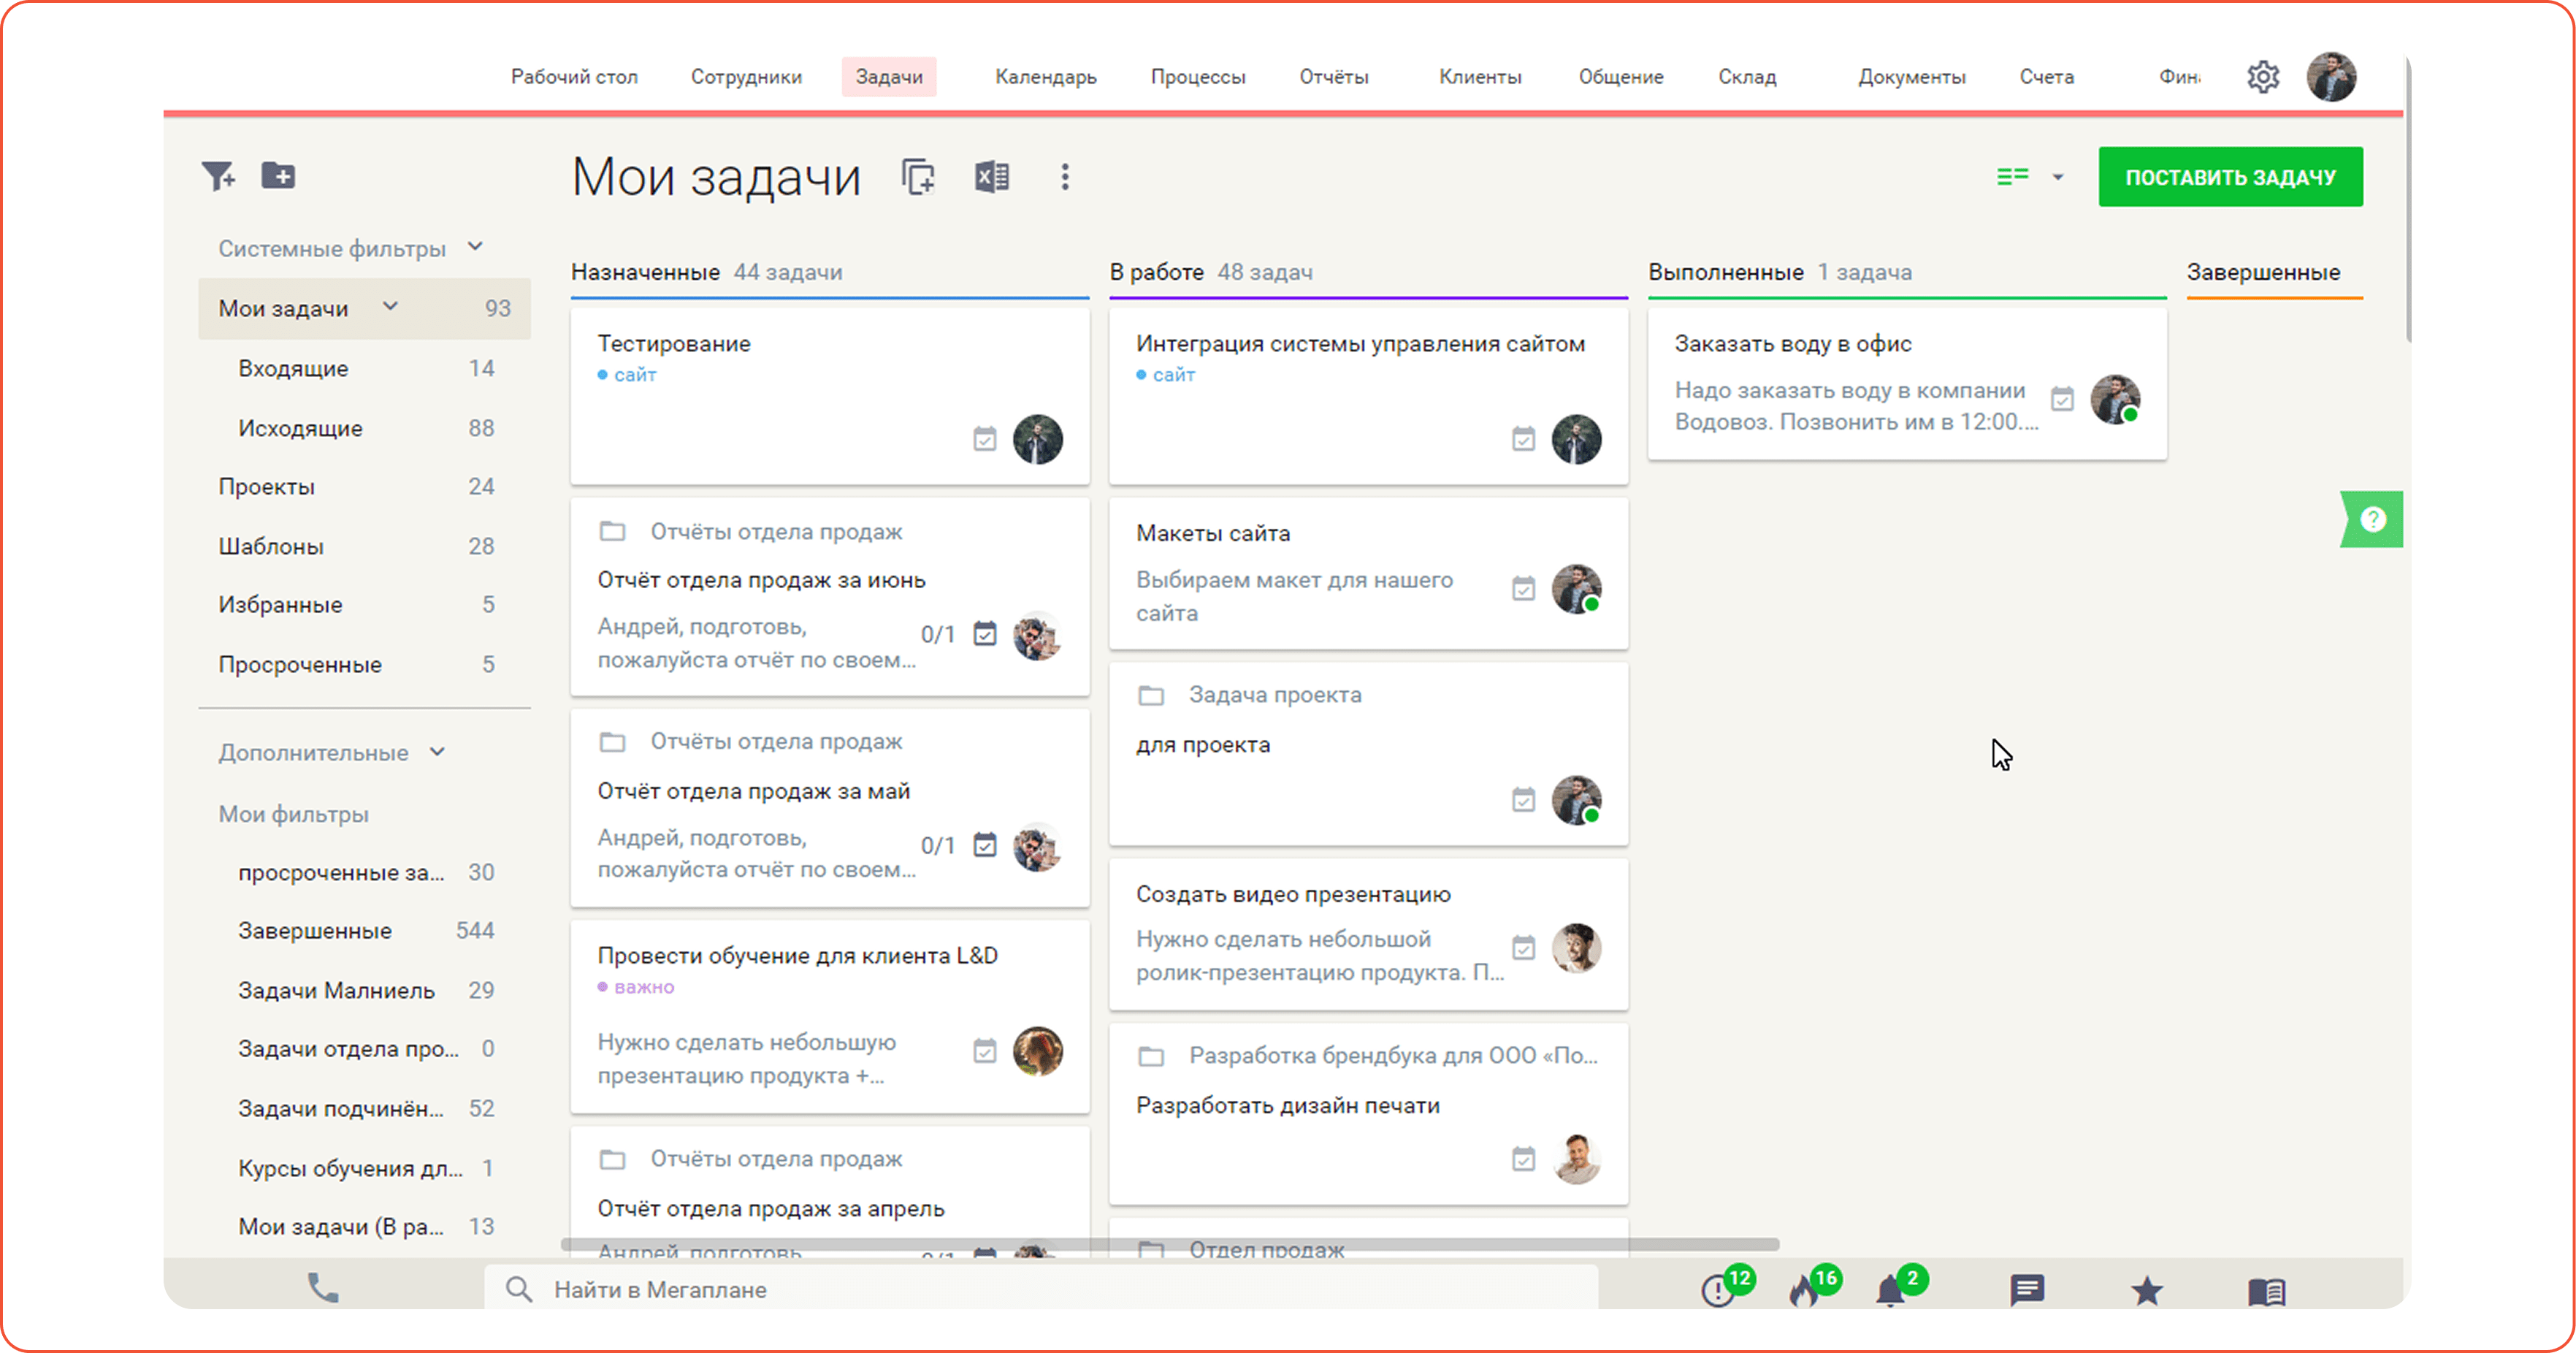Click the ПОСТАВИТЬ ЗАДАЧУ button
Screen dimensions: 2576x1353
pos(2230,177)
